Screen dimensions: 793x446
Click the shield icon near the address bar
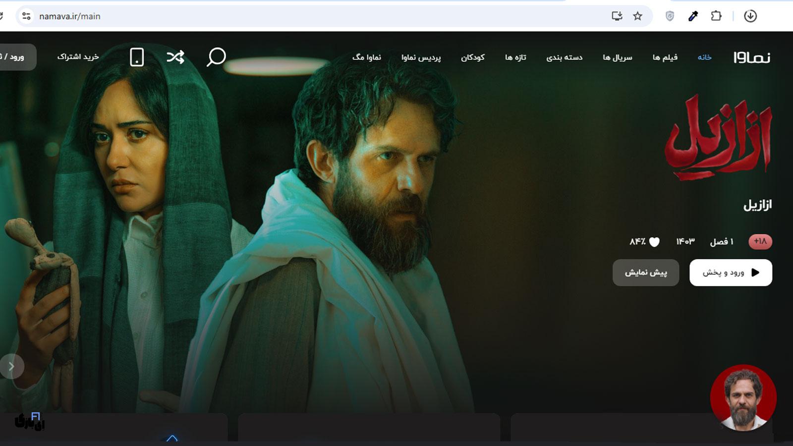tap(670, 16)
